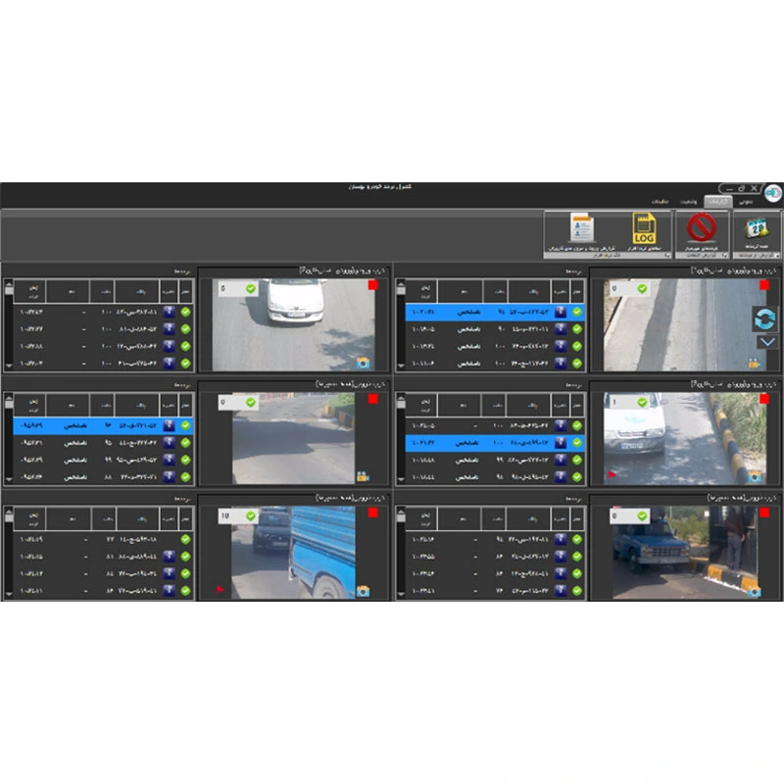Image resolution: width=784 pixels, height=784 pixels.
Task: Click the red square on shaded road feed
Action: tap(373, 399)
